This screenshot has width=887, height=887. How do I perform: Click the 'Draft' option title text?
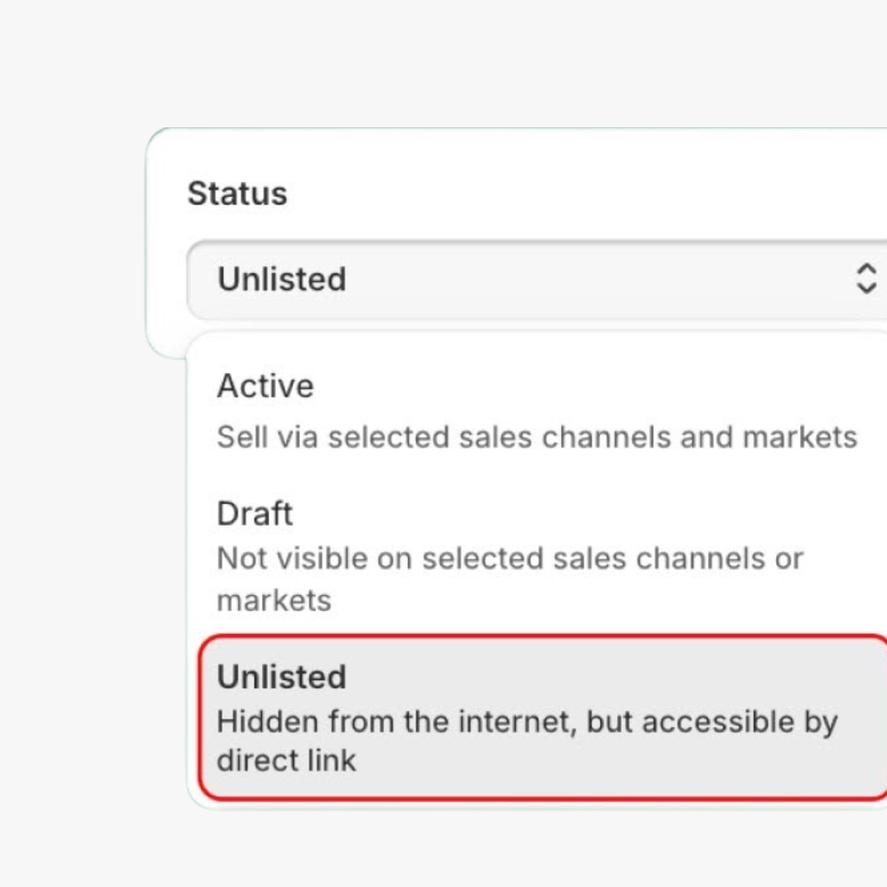click(255, 513)
